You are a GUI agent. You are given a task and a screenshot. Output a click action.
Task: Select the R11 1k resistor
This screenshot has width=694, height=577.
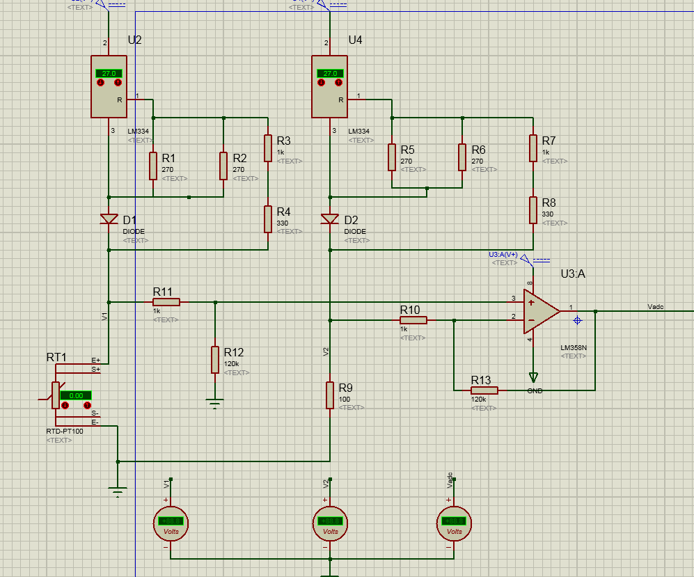pos(166,302)
